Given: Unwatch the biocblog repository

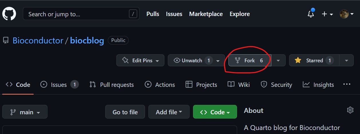Looking at the screenshot, I should coord(193,60).
